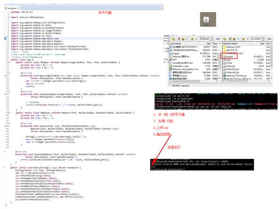Screen dimensions: 280x209
Task: Click the blue marker on the Job import line
Action: tap(5, 38)
